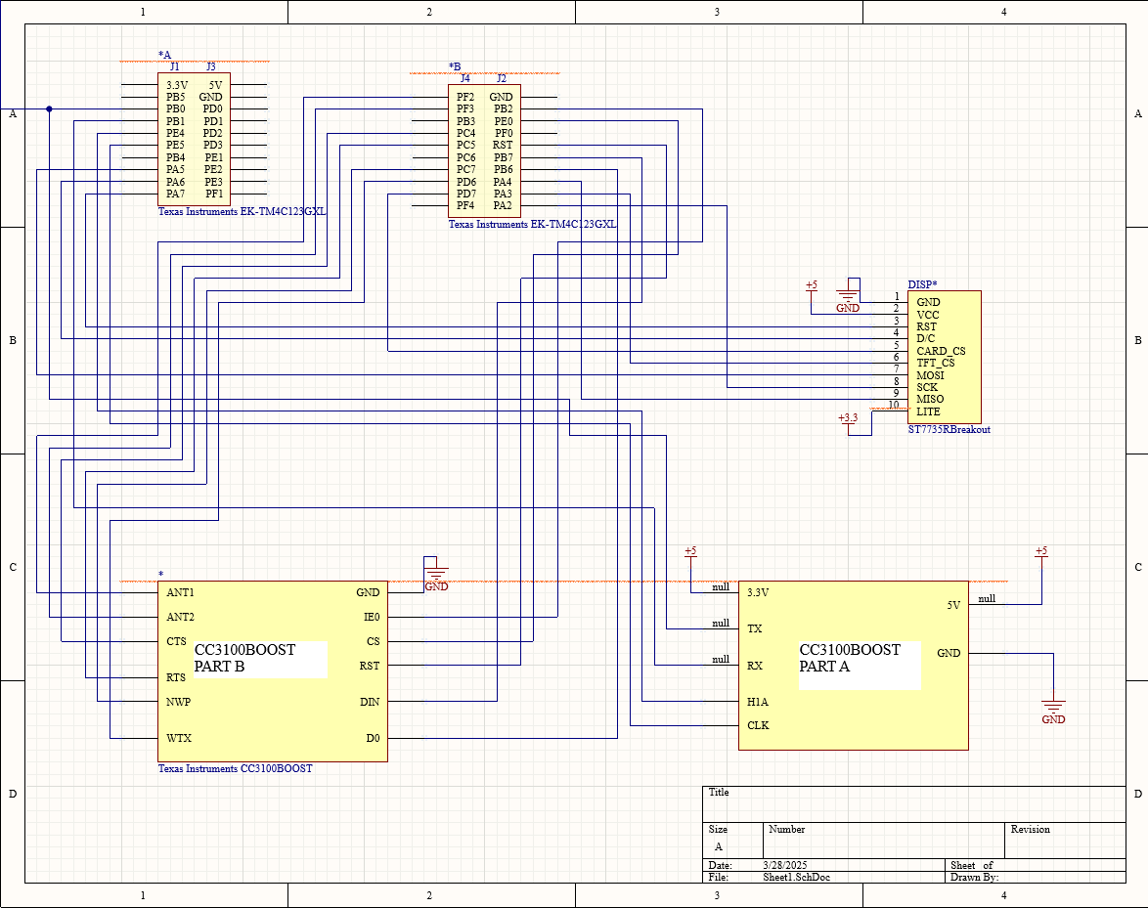
Task: Click the D0 pin on Part B
Action: [374, 738]
